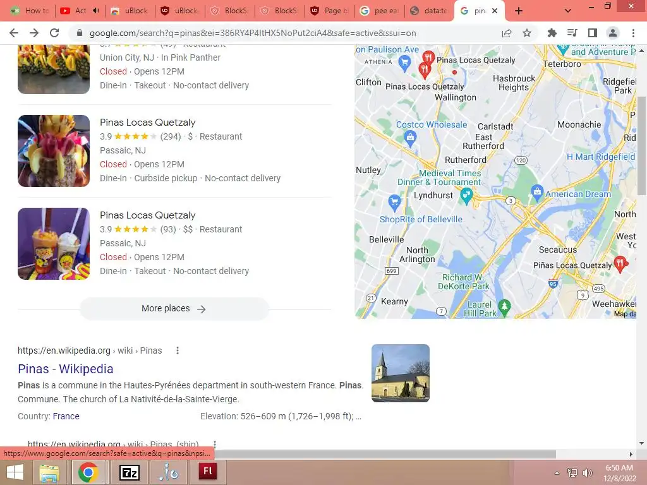The width and height of the screenshot is (647, 485).
Task: Mute the YouTube tab audio icon
Action: [96, 11]
